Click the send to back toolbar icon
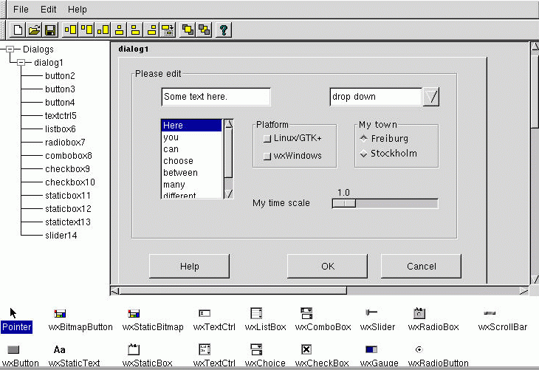This screenshot has height=370, width=539. [x=205, y=30]
